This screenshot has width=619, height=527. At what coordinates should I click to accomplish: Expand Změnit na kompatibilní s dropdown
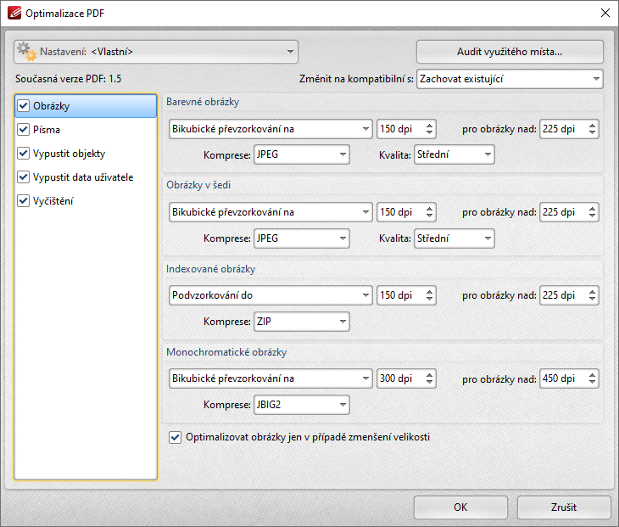[510, 79]
